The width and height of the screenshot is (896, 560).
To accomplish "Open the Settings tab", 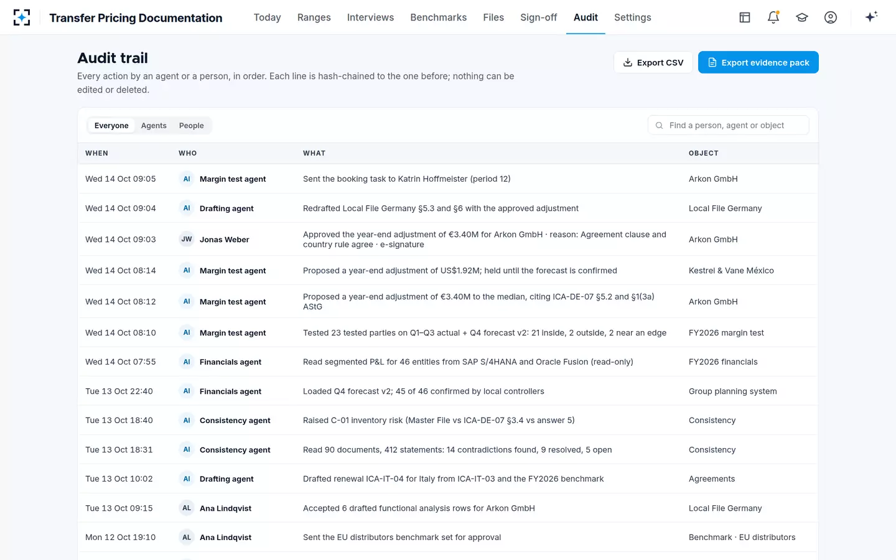I will [633, 17].
